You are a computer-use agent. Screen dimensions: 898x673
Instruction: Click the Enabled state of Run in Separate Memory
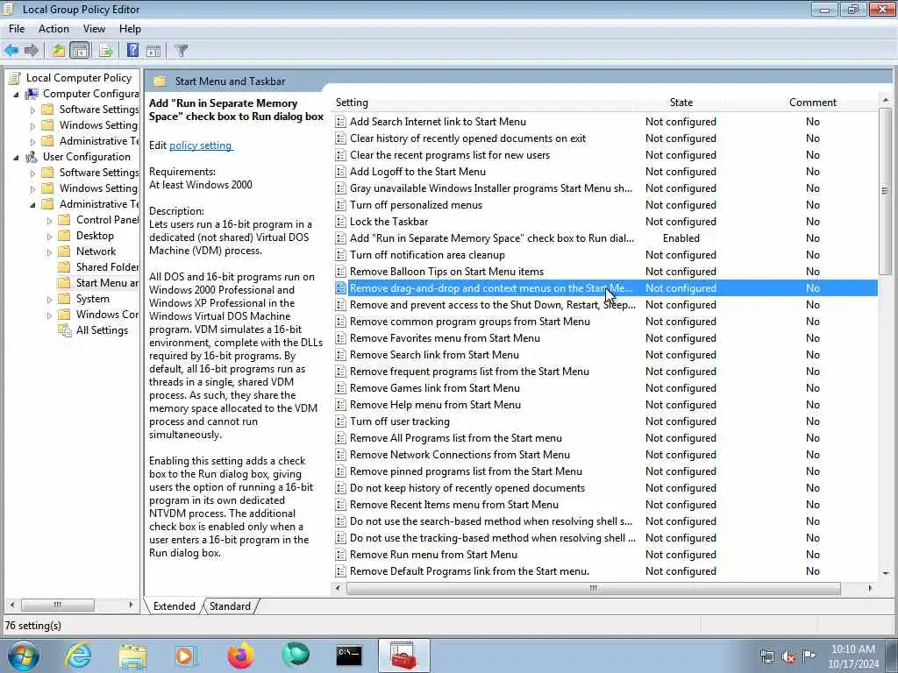(681, 238)
